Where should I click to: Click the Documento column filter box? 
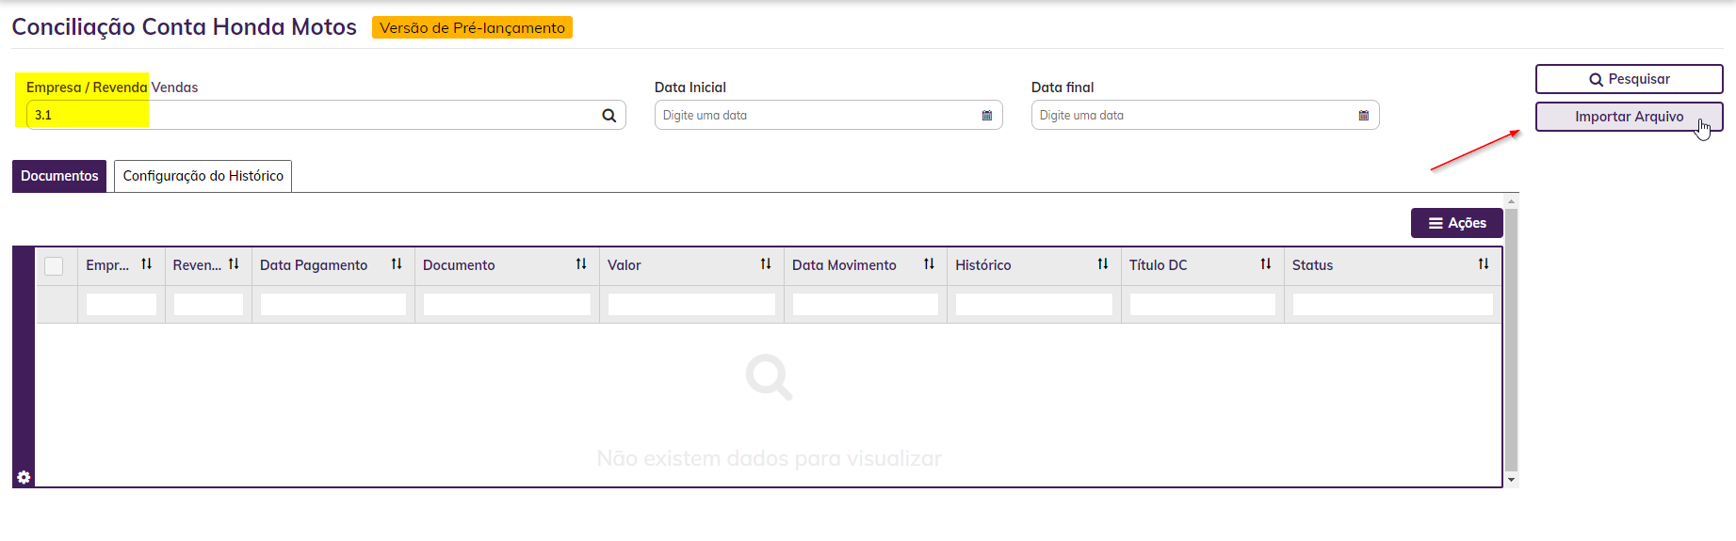507,305
